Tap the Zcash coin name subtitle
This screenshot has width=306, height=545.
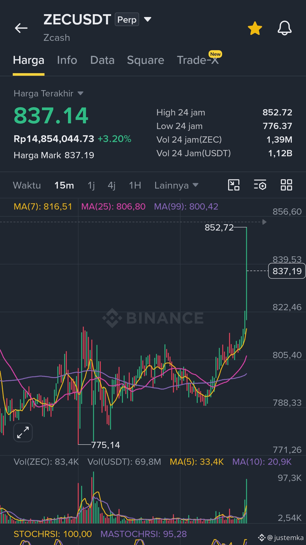coord(57,37)
